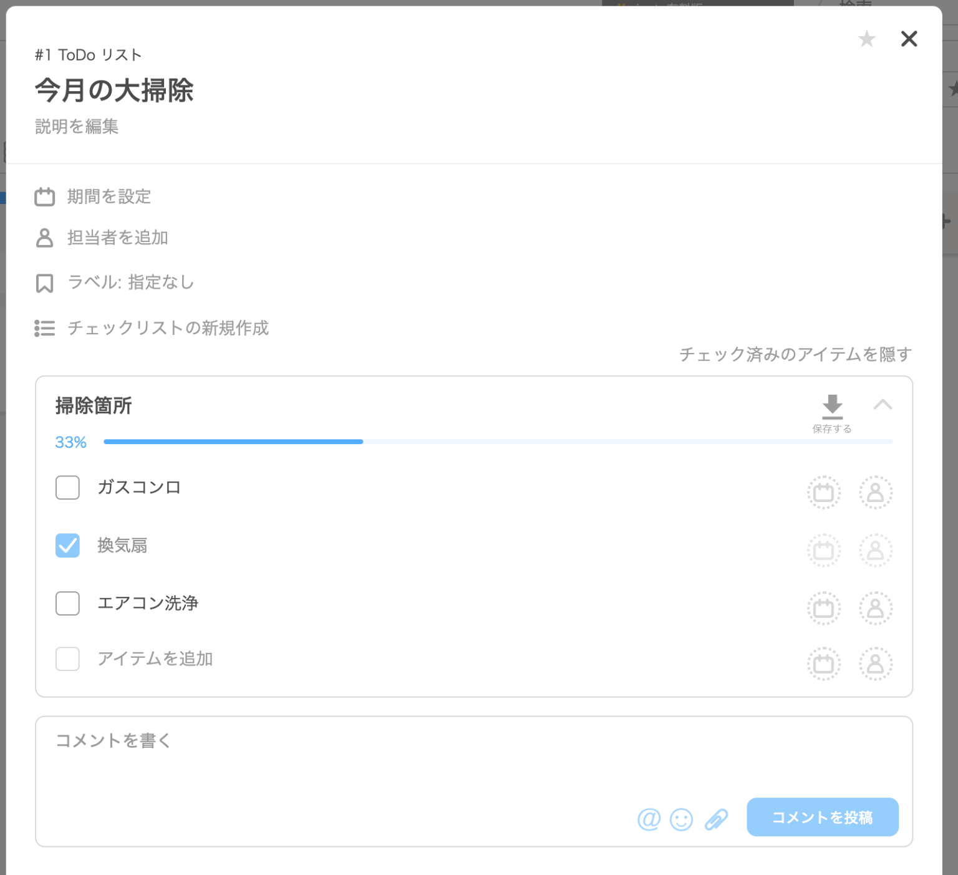The width and height of the screenshot is (958, 875).
Task: Attach a file using the paperclip icon
Action: [716, 818]
